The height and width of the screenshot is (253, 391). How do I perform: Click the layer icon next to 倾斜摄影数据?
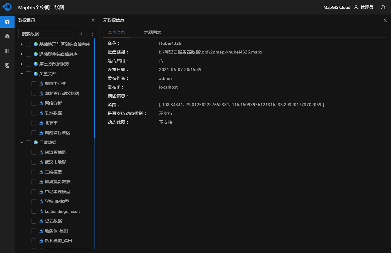[41, 182]
